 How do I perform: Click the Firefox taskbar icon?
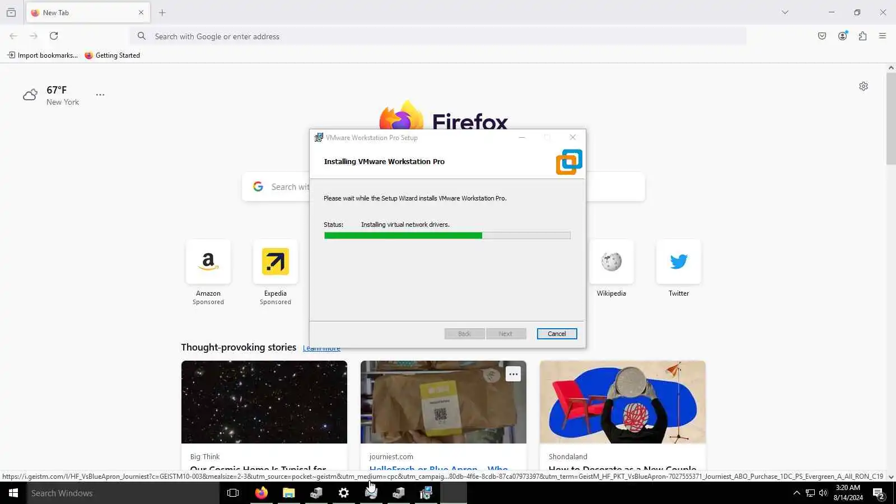point(262,493)
